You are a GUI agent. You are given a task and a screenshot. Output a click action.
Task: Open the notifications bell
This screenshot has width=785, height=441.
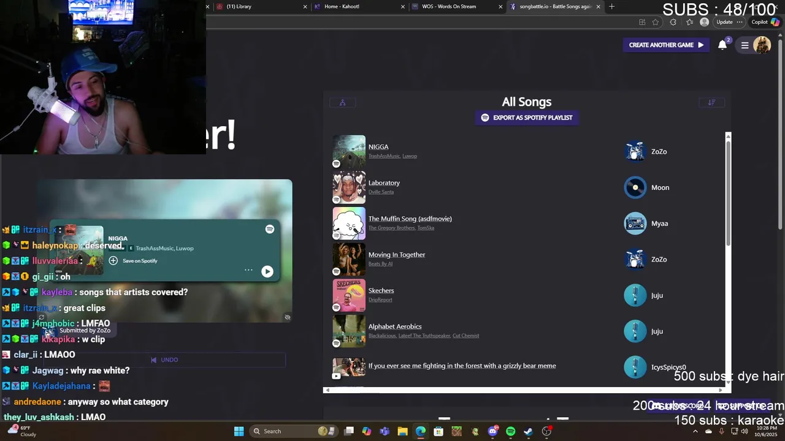(722, 45)
